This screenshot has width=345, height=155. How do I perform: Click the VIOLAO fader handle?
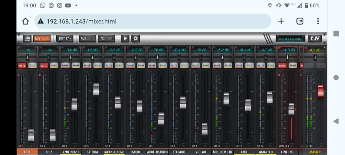(x=205, y=129)
